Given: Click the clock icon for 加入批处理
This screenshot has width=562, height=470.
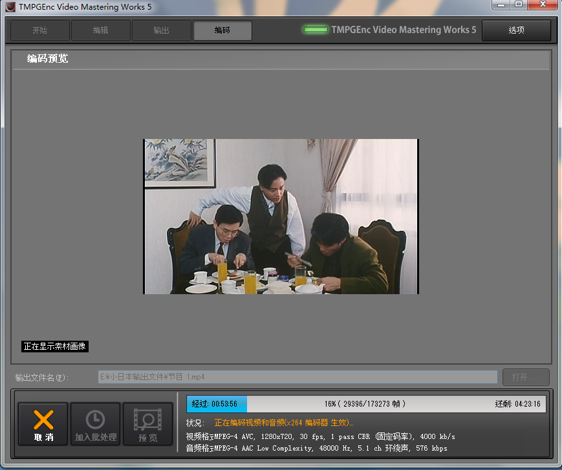Looking at the screenshot, I should click(95, 420).
